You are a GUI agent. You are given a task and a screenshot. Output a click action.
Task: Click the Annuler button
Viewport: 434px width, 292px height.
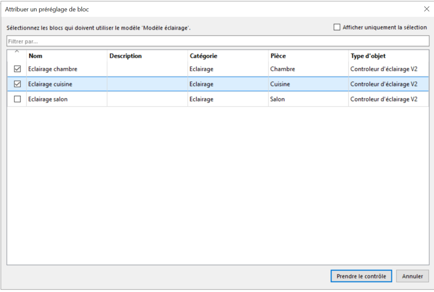412,276
